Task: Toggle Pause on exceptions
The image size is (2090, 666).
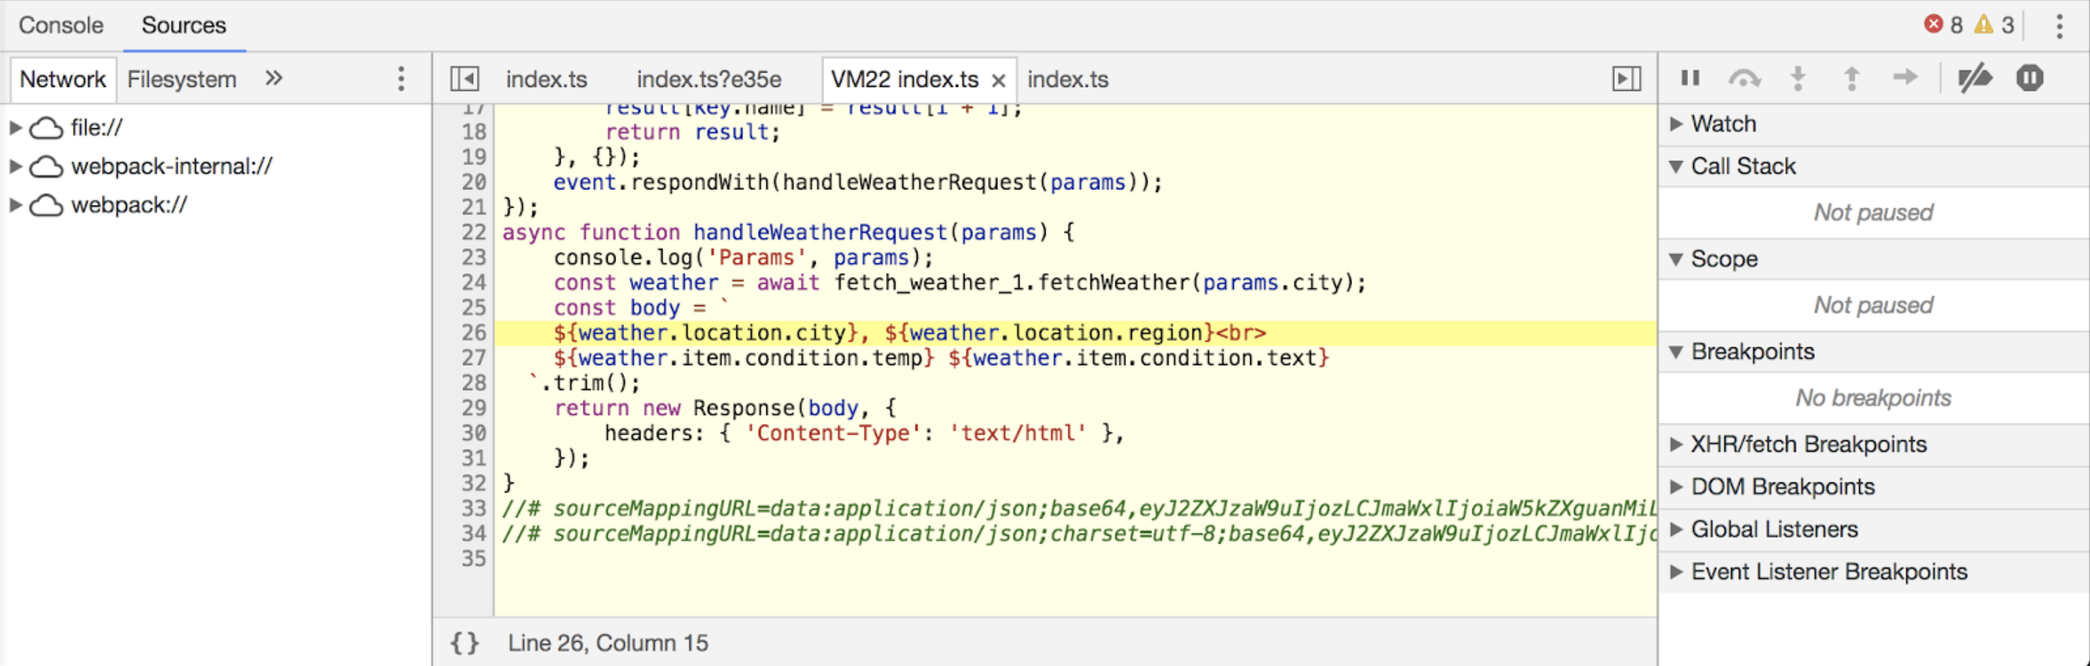Action: [2029, 78]
